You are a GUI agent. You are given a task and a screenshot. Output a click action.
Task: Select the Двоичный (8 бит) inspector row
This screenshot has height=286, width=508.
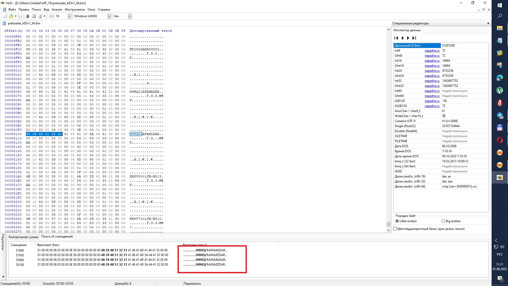pos(441,46)
